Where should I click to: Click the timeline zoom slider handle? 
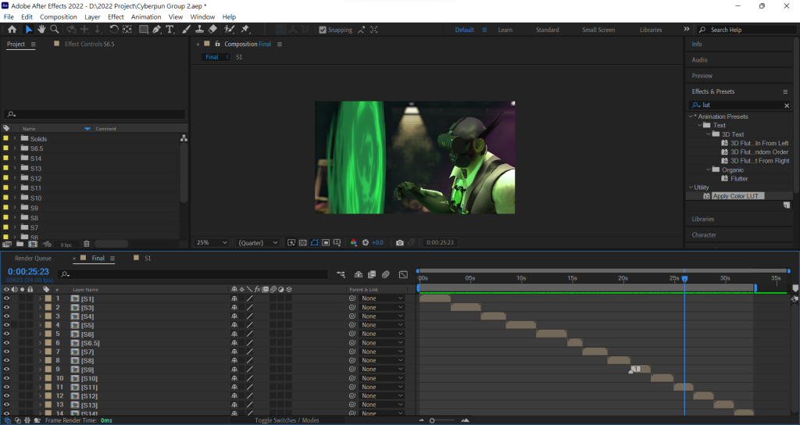432,420
